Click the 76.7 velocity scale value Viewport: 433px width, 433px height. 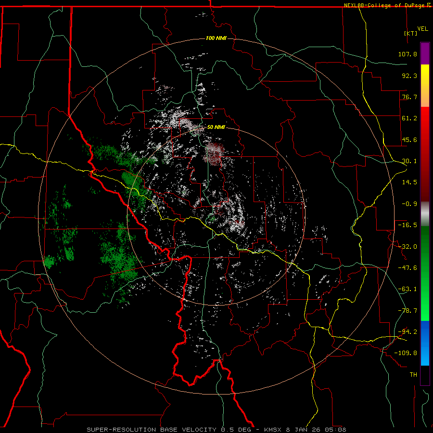[409, 97]
